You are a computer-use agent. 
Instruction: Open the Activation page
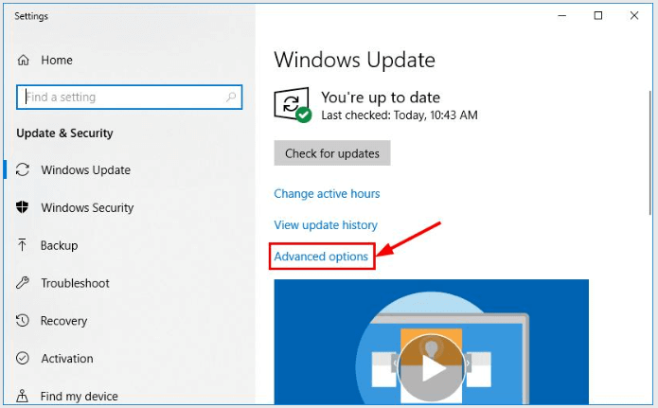[67, 359]
